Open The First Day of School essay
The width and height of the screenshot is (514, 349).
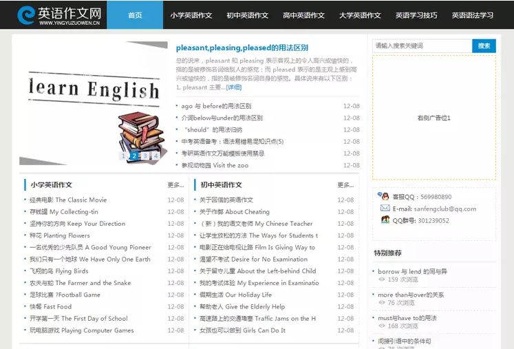tap(78, 318)
